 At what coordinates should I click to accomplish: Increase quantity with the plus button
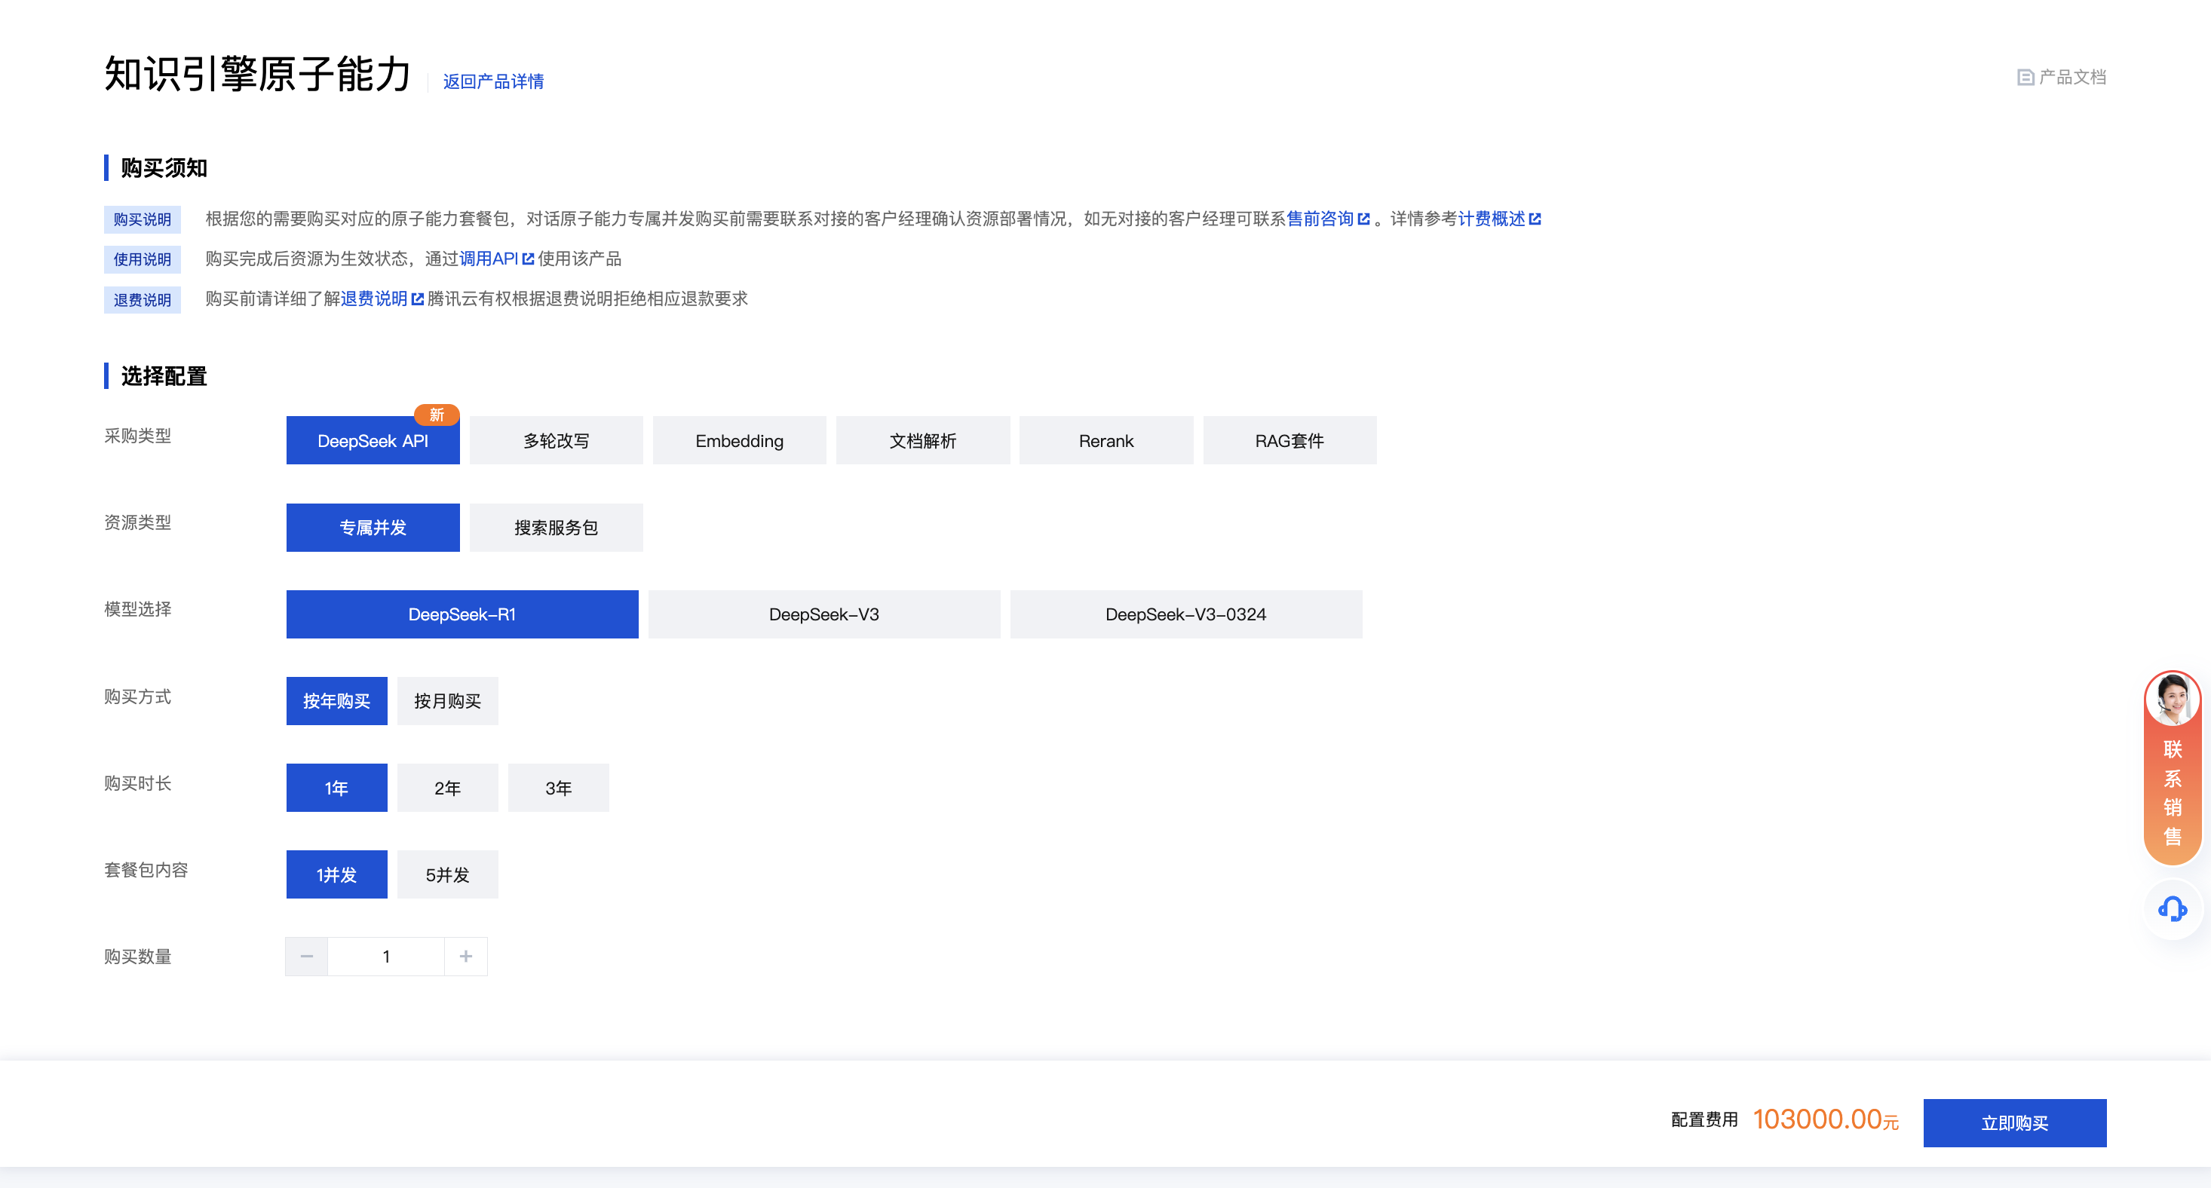point(466,956)
